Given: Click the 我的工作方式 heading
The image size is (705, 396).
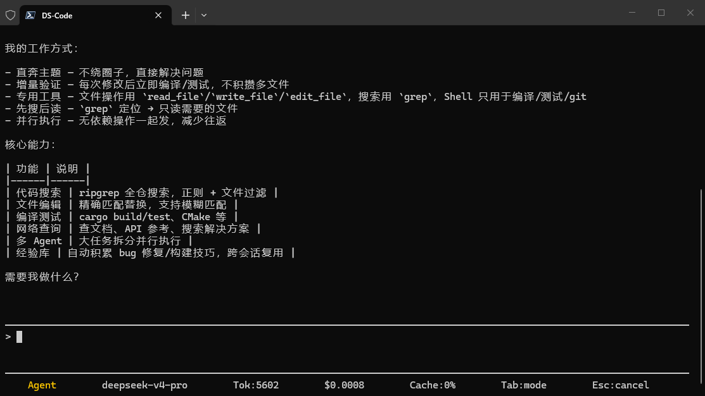Looking at the screenshot, I should click(41, 49).
